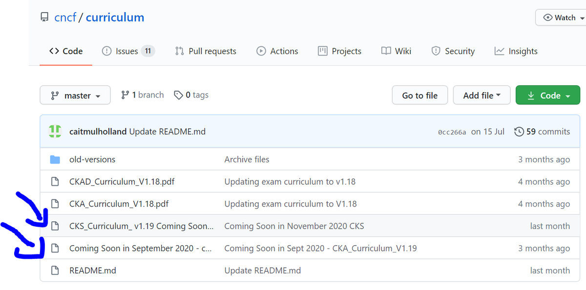Select the tags icon beside 0 tags
The image size is (586, 290).
coord(178,95)
